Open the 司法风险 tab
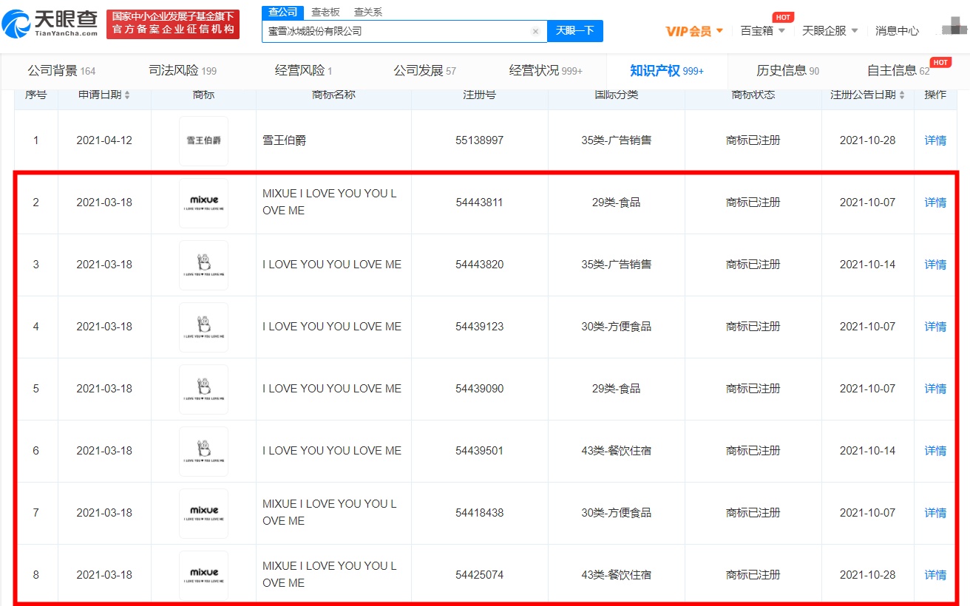The width and height of the screenshot is (970, 606). [183, 71]
